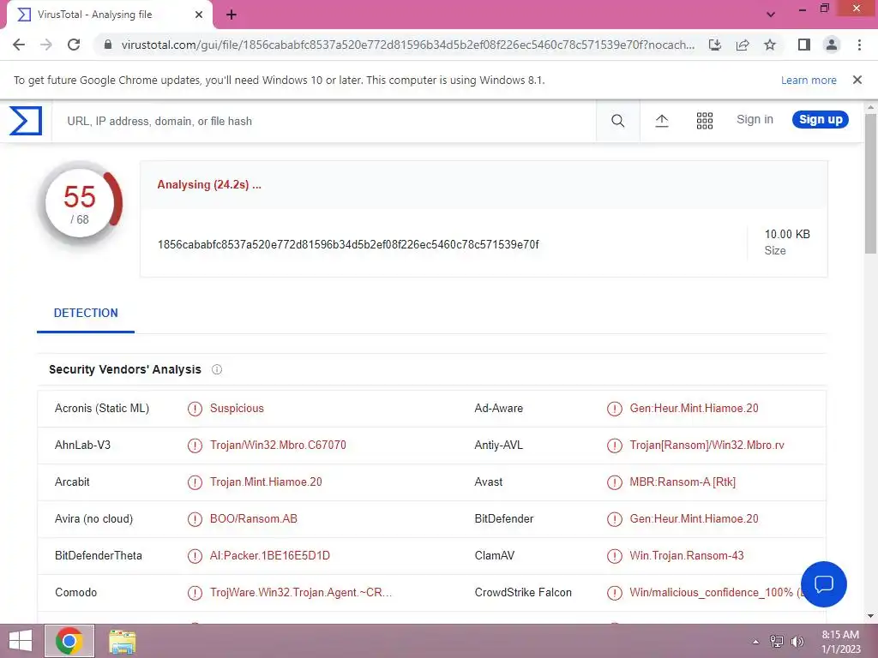This screenshot has width=878, height=658.
Task: Click Chrome icon in the taskbar
Action: 69,641
